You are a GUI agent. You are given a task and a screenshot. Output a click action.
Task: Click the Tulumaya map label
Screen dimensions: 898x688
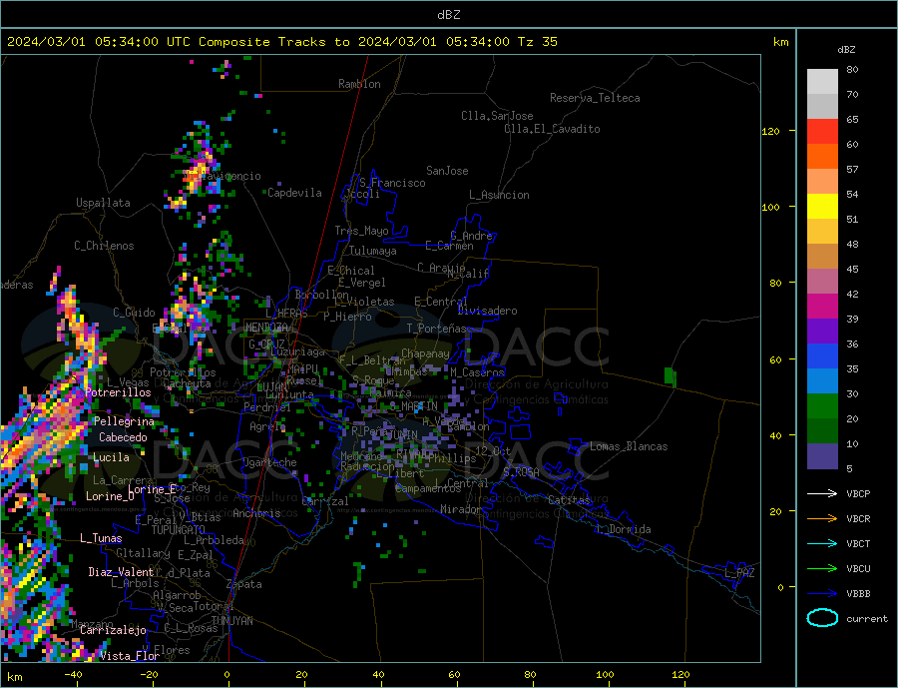(373, 251)
